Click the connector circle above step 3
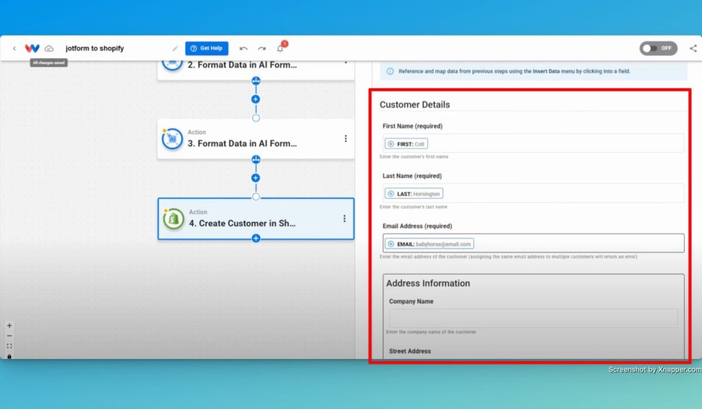Viewport: 702px width, 409px height. click(256, 118)
